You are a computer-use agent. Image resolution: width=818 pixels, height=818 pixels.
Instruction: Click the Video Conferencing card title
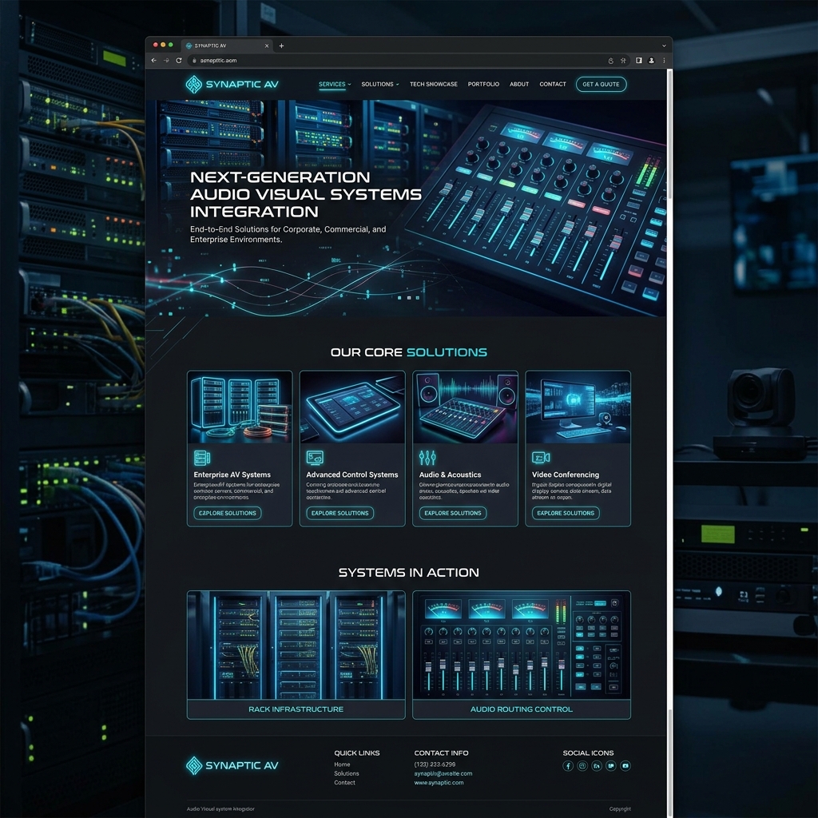pyautogui.click(x=566, y=475)
